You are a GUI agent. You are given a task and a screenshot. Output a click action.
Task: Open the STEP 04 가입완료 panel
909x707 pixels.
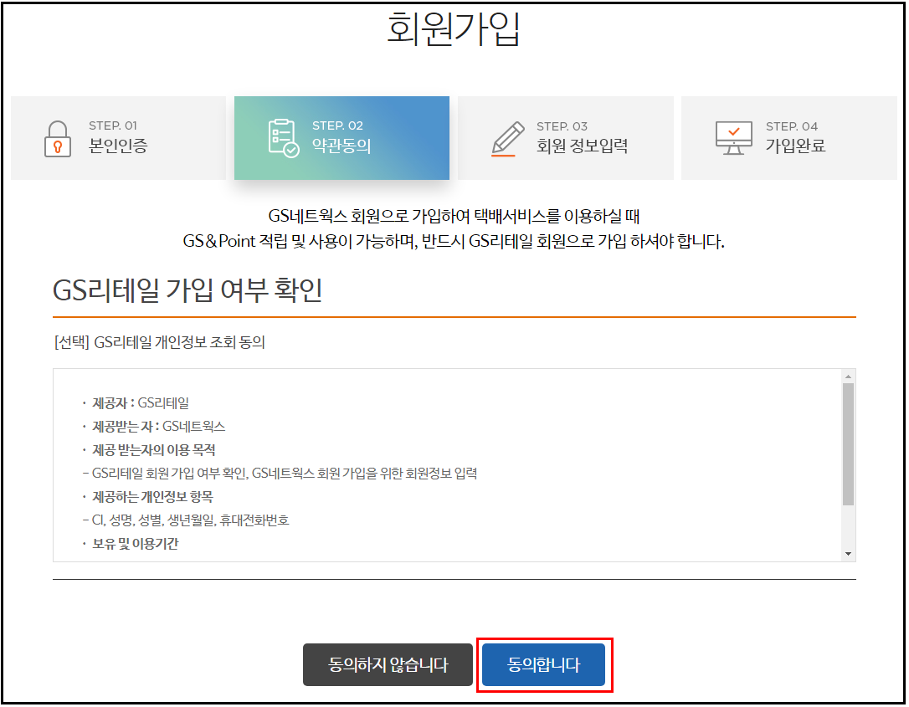pyautogui.click(x=790, y=137)
